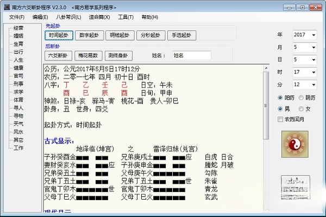Image resolution: width=326 pixels, height=217 pixels.
Task: Click the 测终身卦 button
Action: tap(118, 55)
